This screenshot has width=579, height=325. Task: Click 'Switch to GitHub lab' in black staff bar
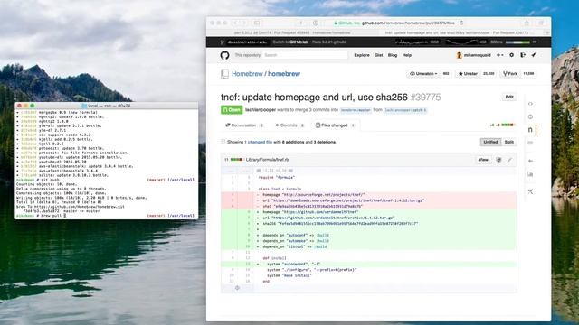[x=290, y=42]
